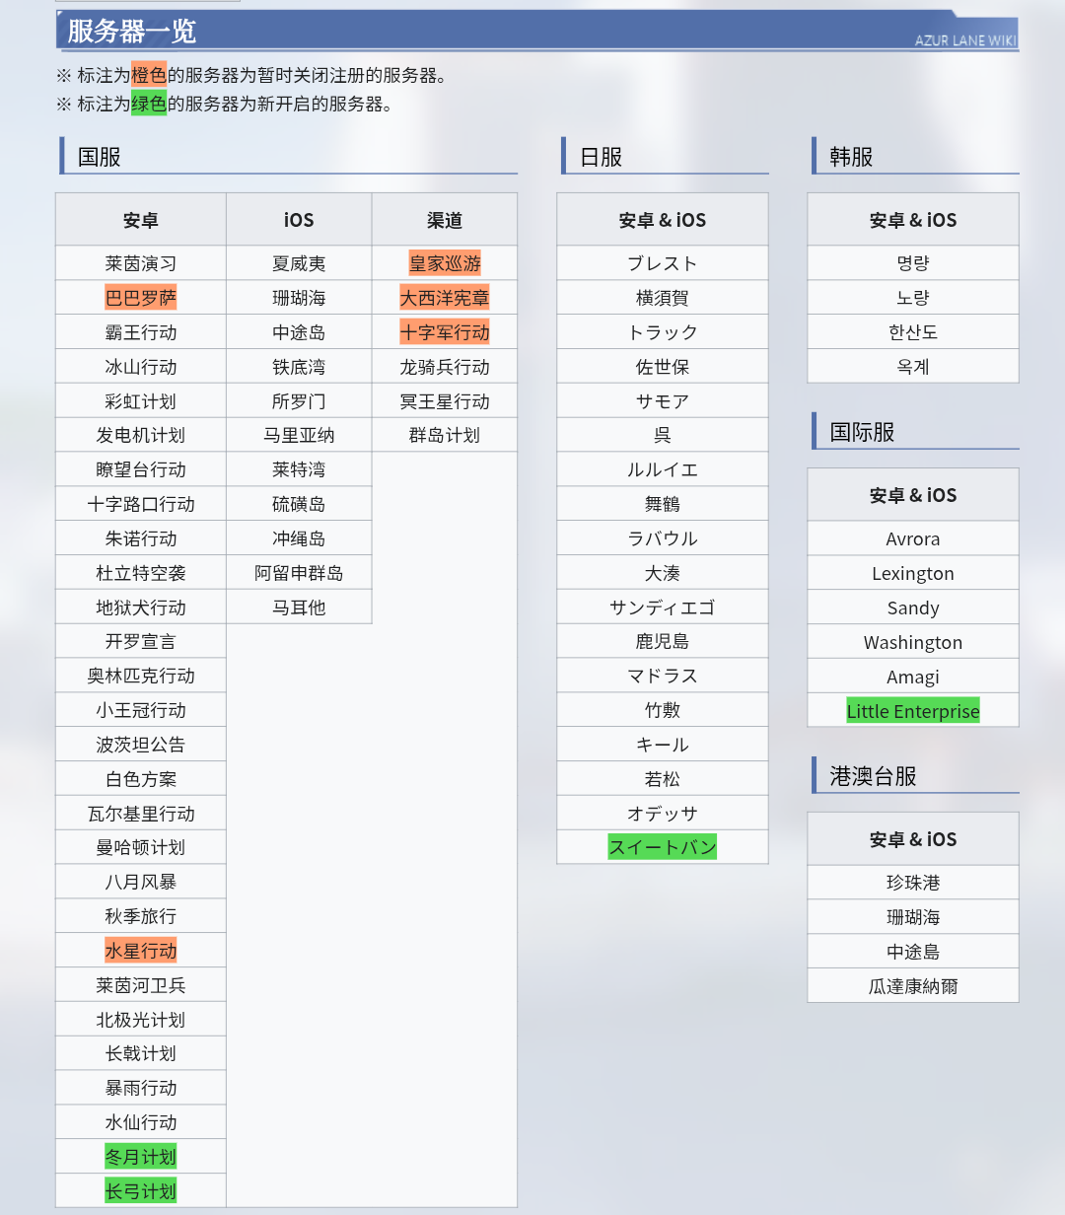Click the 服务器一览 title banner

point(132,32)
